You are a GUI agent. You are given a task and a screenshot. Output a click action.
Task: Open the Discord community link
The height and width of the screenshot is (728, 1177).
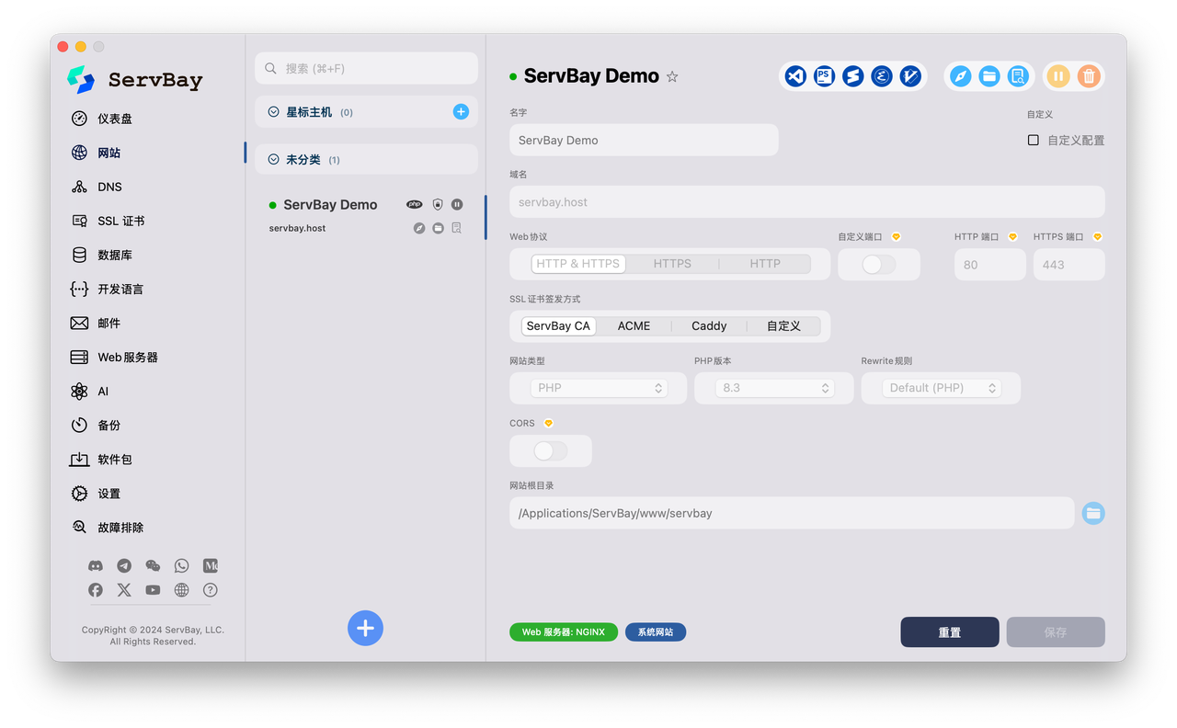click(x=96, y=566)
